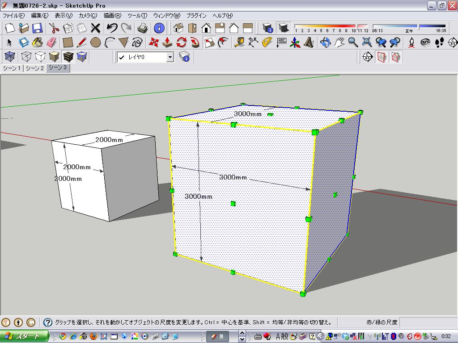Toggle X-ray face style
Viewport: 458px width, 343px height.
[x=10, y=57]
